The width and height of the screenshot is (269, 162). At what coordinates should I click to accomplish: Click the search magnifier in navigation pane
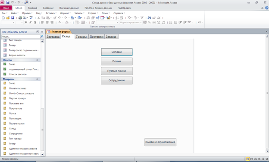click(x=42, y=37)
